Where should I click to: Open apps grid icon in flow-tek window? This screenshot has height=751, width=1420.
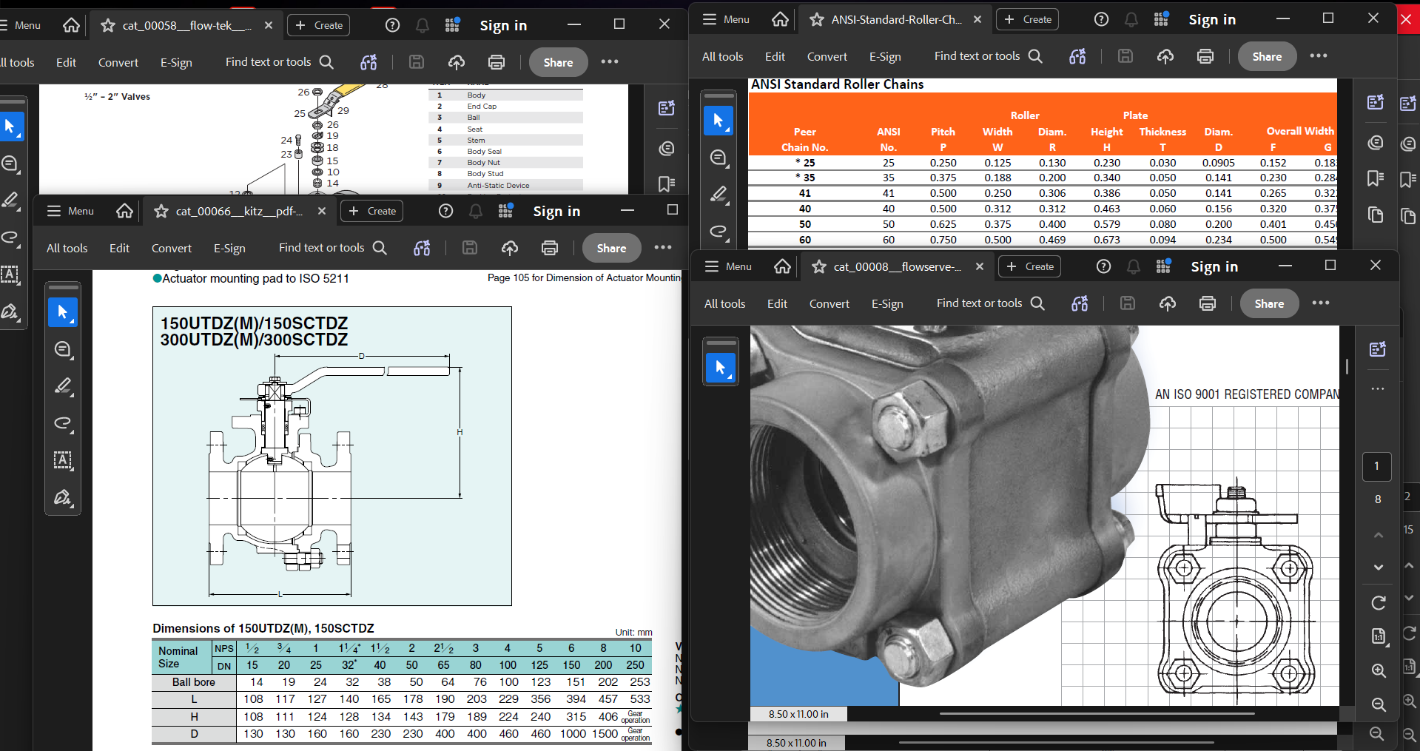click(453, 25)
